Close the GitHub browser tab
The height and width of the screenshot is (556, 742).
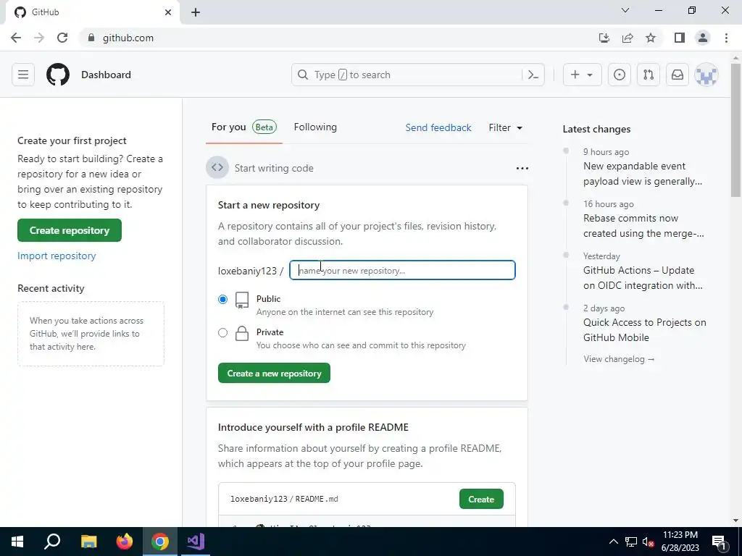tap(168, 12)
